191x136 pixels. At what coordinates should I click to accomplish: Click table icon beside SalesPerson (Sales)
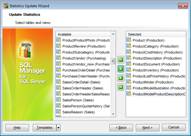(59, 100)
